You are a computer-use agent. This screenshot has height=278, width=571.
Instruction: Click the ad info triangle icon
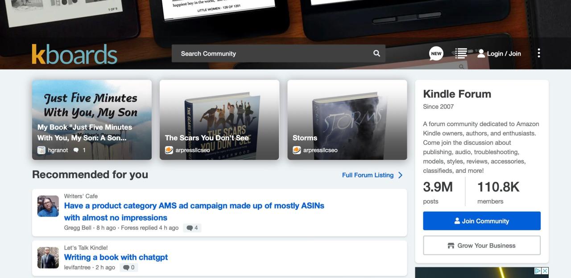(538, 271)
